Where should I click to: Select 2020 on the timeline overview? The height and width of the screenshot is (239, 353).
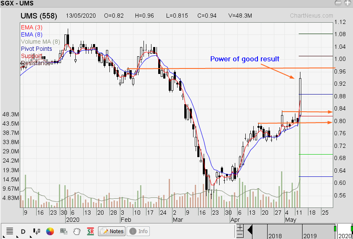[345, 236]
